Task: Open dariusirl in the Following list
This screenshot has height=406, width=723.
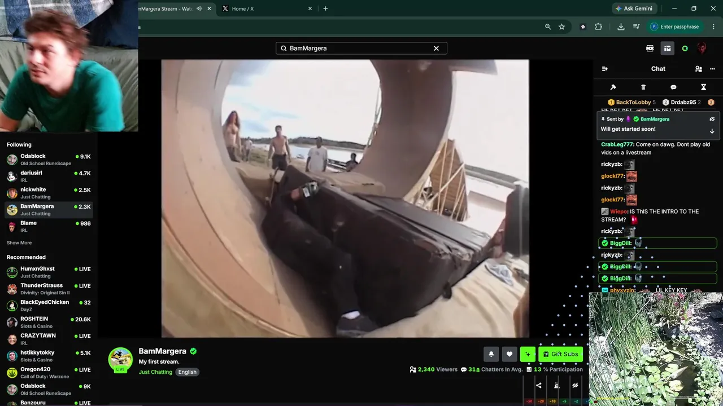Action: (x=49, y=176)
